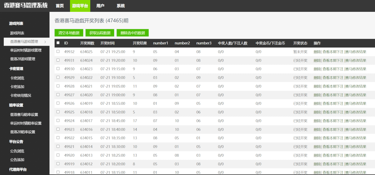This screenshot has width=375, height=175.
Task: Open the 系统 top menu
Action: pyautogui.click(x=121, y=6)
